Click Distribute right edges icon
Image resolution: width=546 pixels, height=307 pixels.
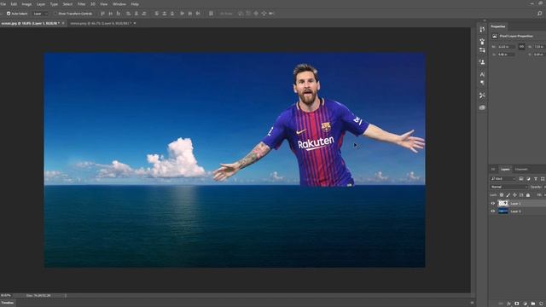point(198,14)
